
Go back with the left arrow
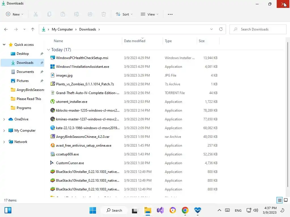[x=6, y=29]
